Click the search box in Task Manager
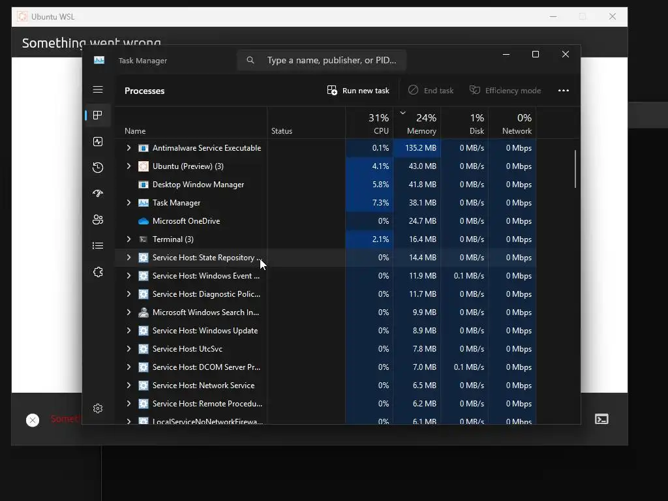The height and width of the screenshot is (501, 668). tap(322, 60)
